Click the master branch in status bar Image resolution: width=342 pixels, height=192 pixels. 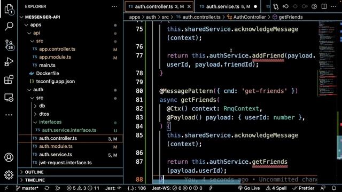point(27,188)
